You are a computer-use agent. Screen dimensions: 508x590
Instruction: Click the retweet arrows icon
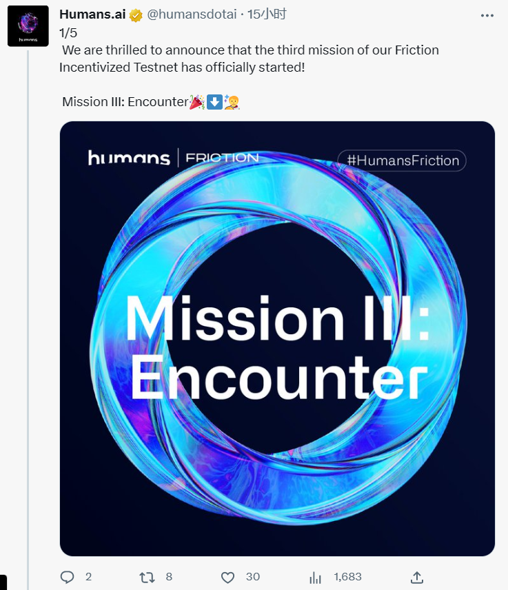147,577
